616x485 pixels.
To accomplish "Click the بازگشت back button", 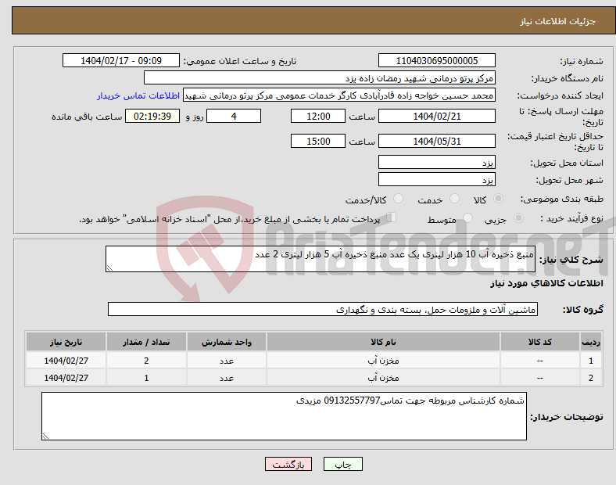I will pyautogui.click(x=288, y=464).
